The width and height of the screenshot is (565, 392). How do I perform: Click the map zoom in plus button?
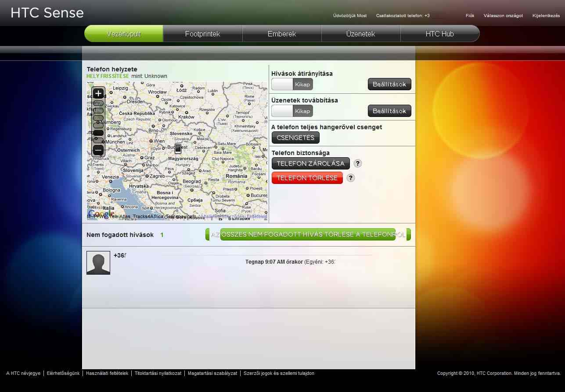[98, 93]
